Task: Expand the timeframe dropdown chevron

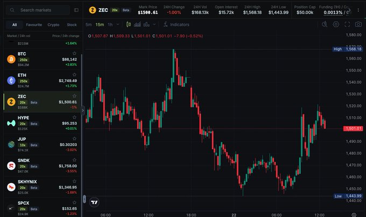Action: [118, 24]
